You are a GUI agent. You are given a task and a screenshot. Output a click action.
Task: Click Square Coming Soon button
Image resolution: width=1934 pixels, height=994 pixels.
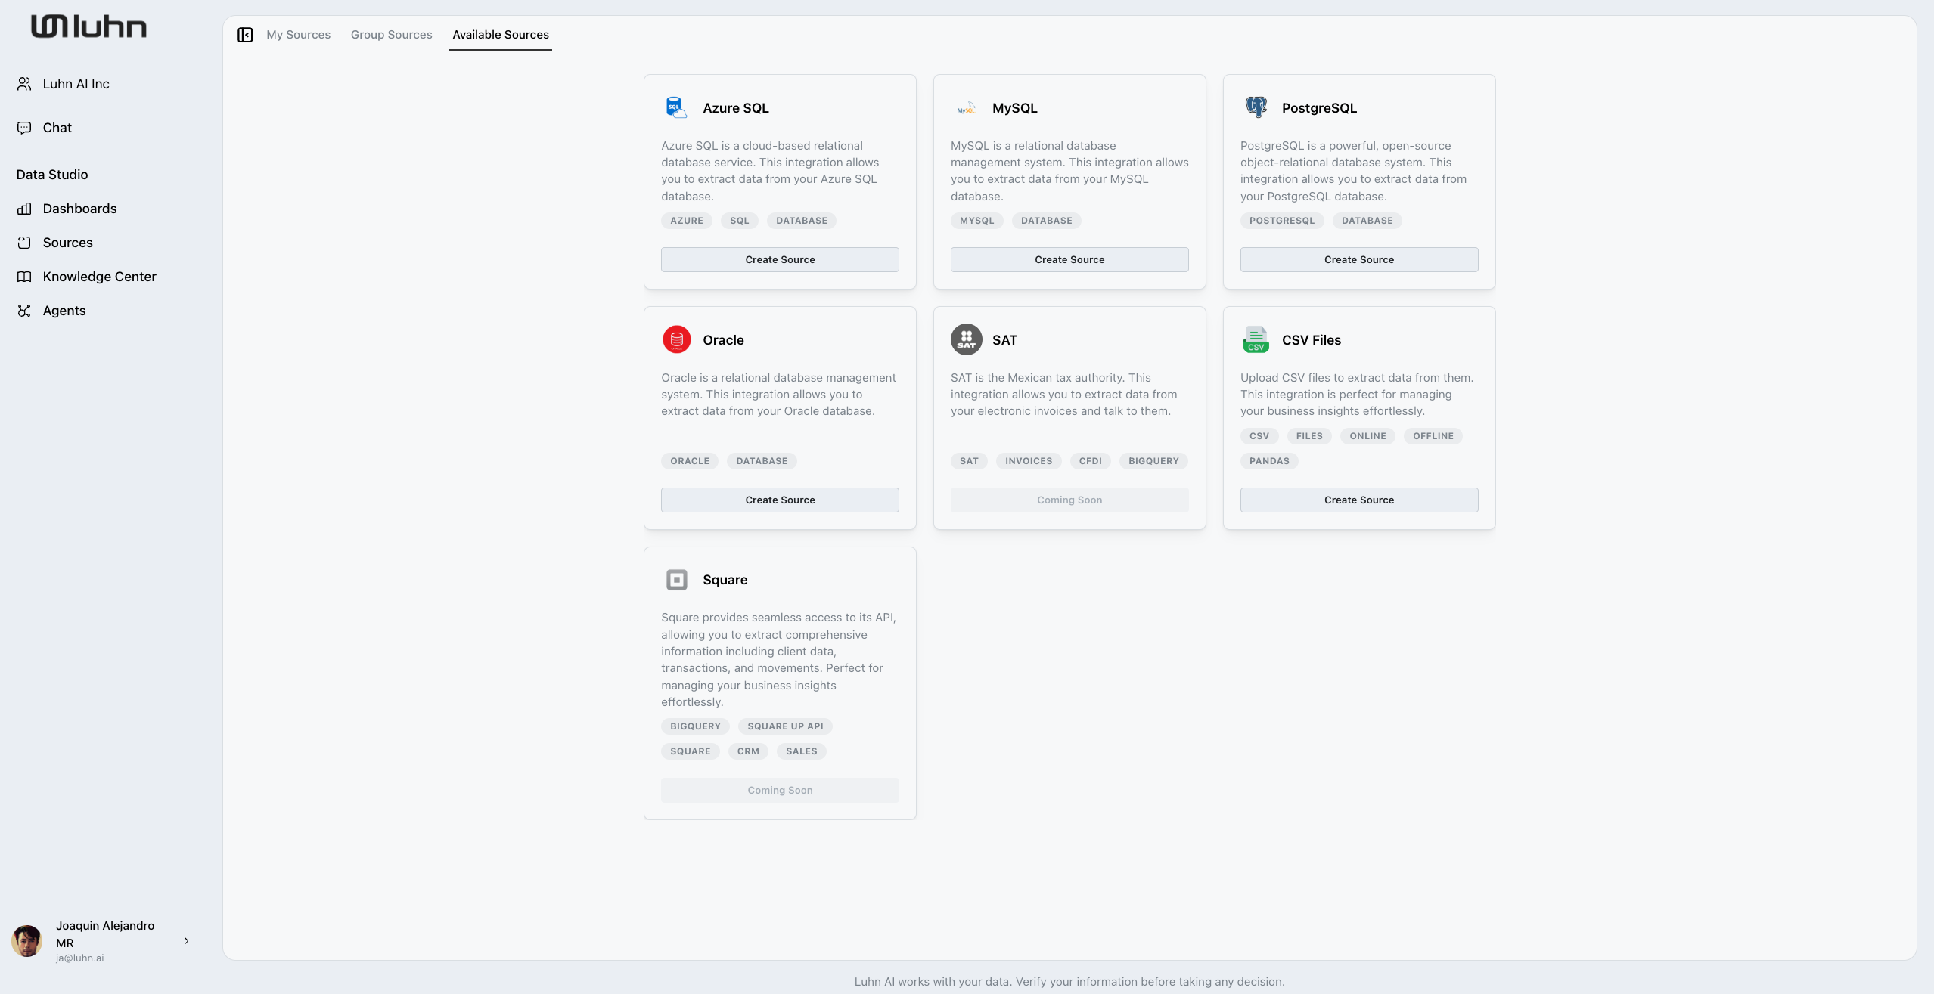[x=780, y=790]
